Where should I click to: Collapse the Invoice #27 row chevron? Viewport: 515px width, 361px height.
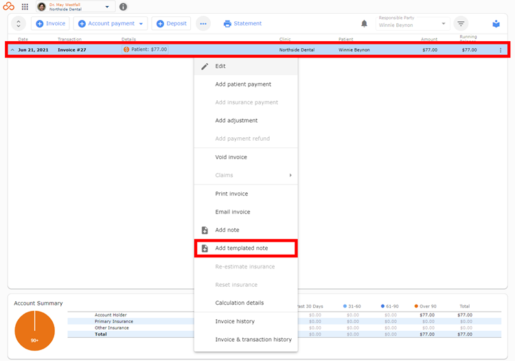pyautogui.click(x=12, y=50)
